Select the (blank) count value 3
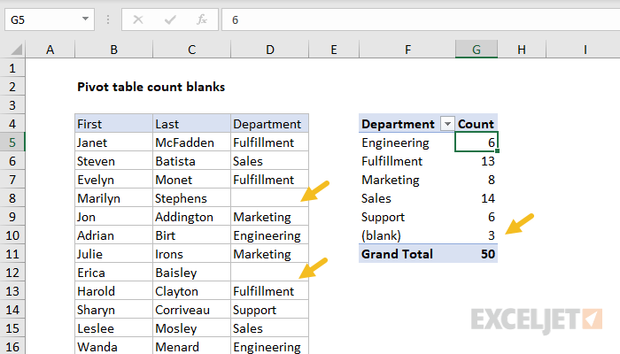 click(x=477, y=235)
